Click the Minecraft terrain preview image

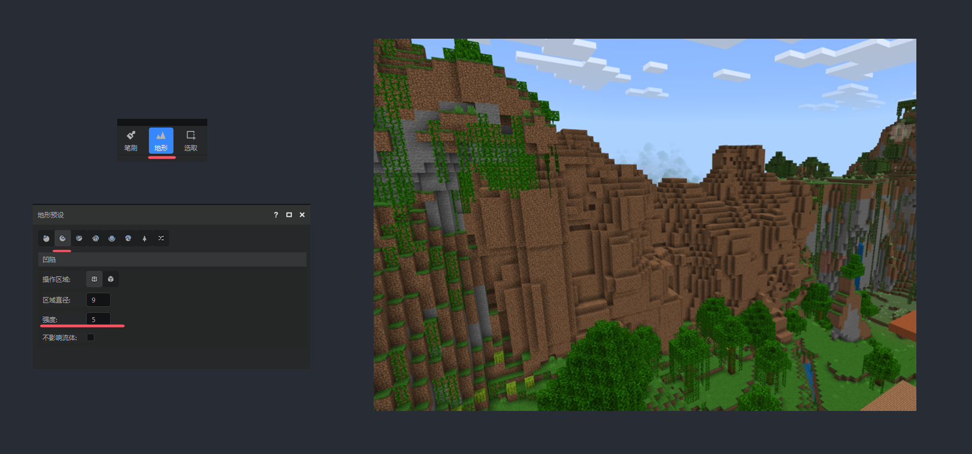coord(645,225)
